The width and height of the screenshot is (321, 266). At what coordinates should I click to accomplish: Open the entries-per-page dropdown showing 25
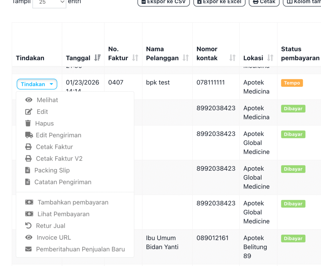point(49,2)
